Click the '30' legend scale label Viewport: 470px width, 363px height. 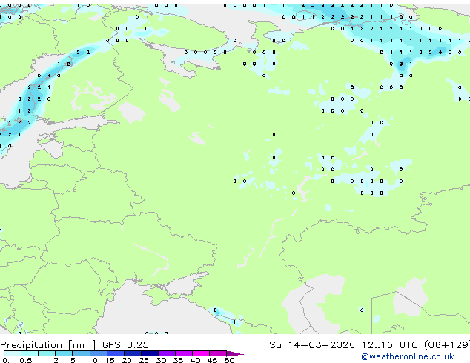click(161, 360)
